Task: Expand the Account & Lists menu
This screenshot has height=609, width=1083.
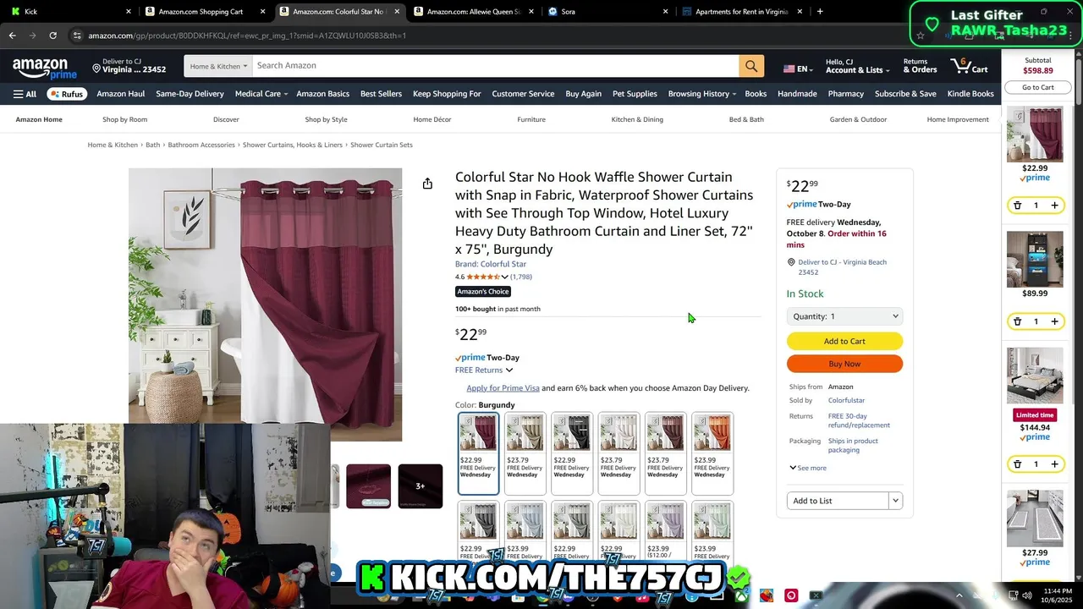Action: tap(857, 66)
